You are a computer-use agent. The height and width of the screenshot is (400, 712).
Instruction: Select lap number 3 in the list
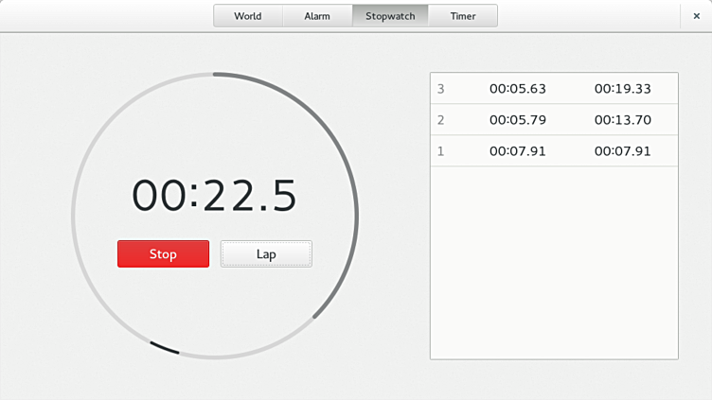[x=440, y=89]
